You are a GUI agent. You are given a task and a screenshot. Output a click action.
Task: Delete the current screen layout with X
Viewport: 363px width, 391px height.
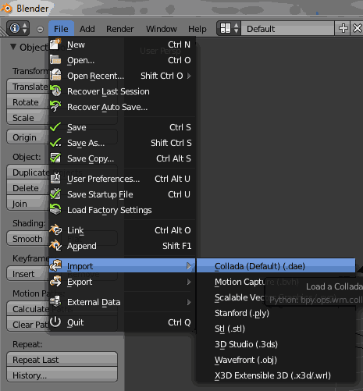coord(358,28)
